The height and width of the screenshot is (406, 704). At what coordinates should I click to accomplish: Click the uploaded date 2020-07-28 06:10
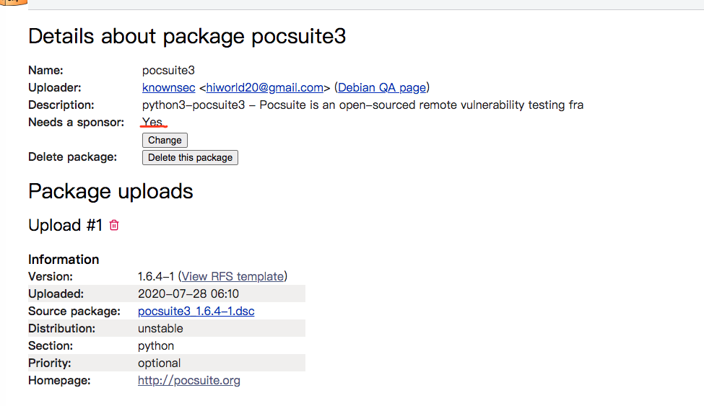[188, 294]
